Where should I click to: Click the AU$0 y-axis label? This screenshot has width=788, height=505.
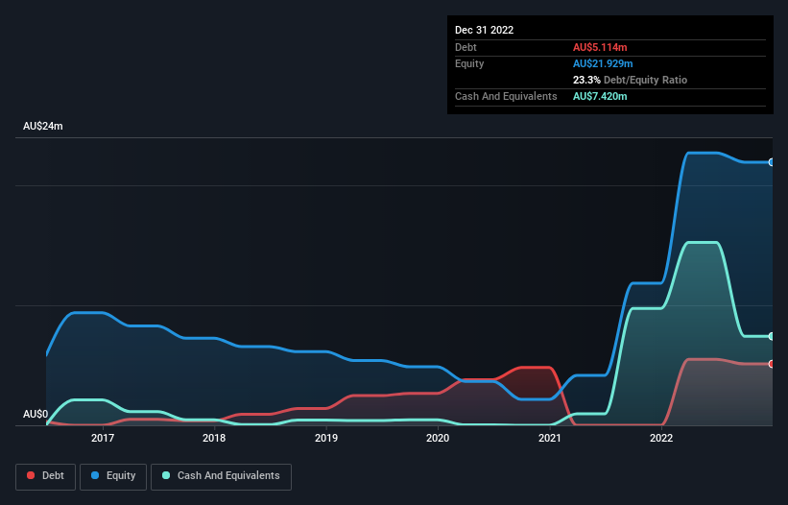[x=36, y=414]
